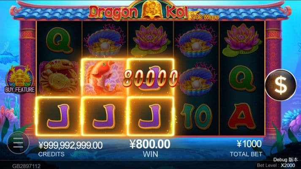This screenshot has height=169, width=301.
Task: Click the pearl clam on second reel top
Action: [x=105, y=41]
